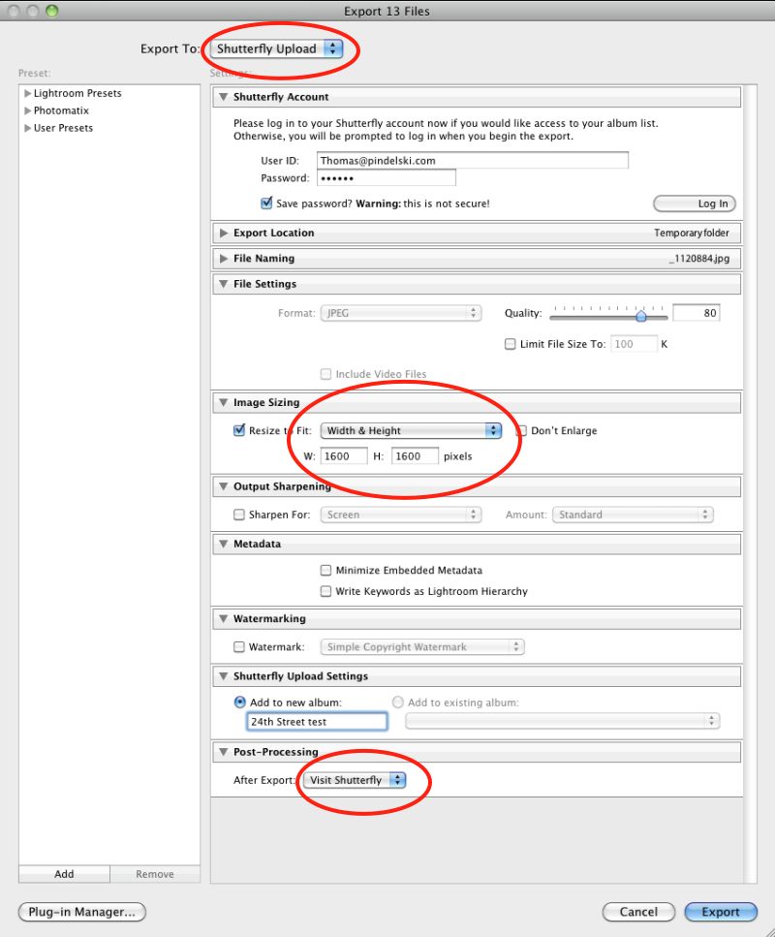This screenshot has height=937, width=775.
Task: Click the new album name field
Action: coord(317,721)
